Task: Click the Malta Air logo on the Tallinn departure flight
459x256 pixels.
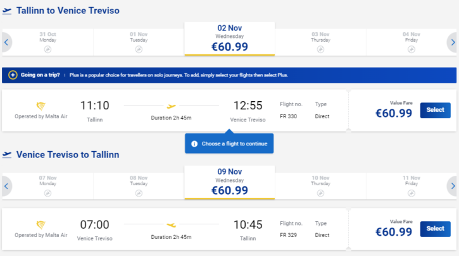Action: pyautogui.click(x=42, y=106)
